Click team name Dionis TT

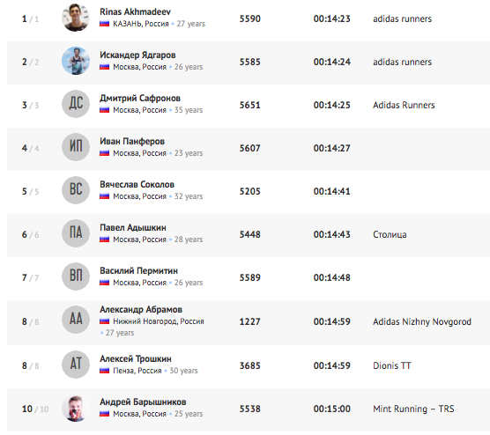pos(392,365)
